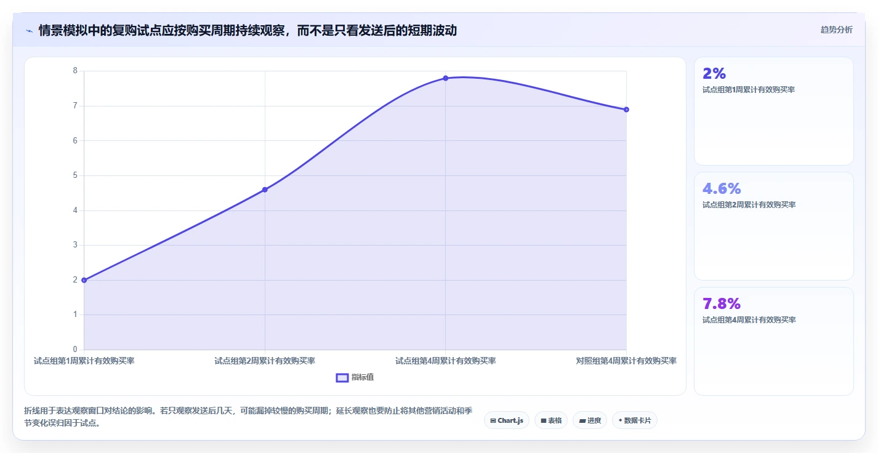Click the data point at value 6.9
Image resolution: width=878 pixels, height=453 pixels.
[x=626, y=110]
